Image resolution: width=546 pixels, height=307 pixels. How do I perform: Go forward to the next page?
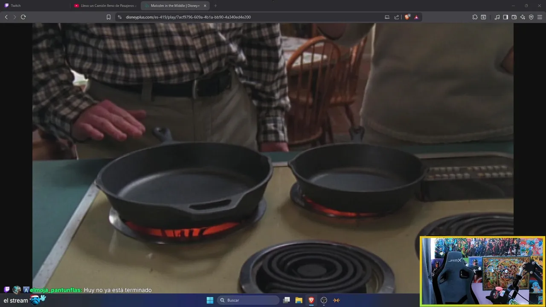pyautogui.click(x=15, y=17)
